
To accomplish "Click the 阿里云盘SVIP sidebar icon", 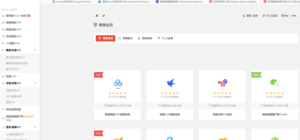I will click(x=3, y=29).
